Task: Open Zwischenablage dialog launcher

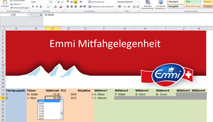Action: [29, 11]
